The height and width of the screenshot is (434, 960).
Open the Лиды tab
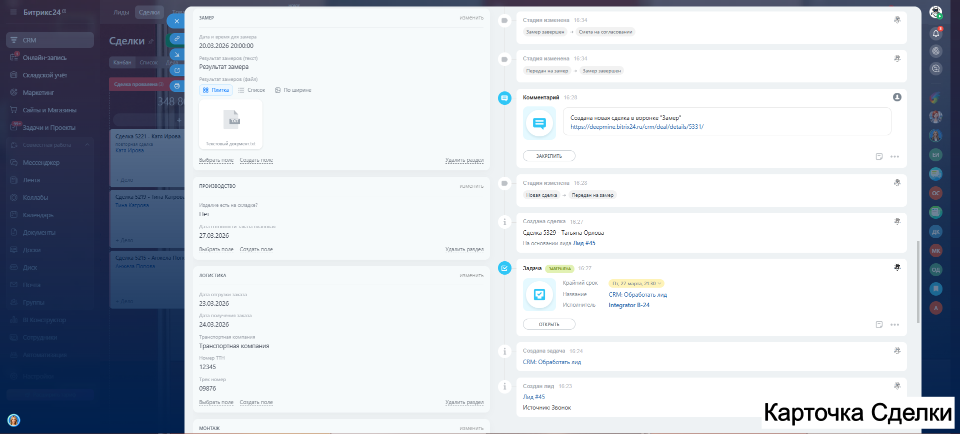tap(121, 12)
